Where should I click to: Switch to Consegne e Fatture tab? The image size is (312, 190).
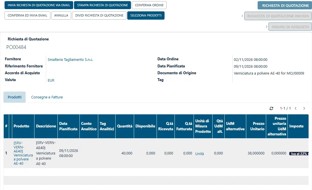pyautogui.click(x=47, y=97)
